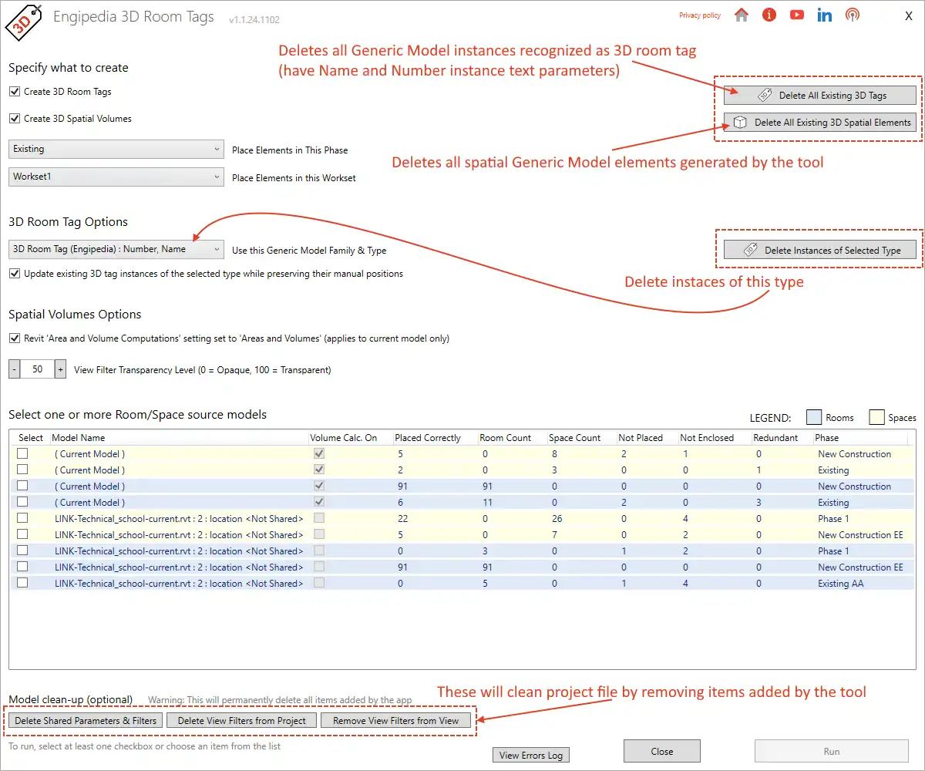Screen dimensions: 925x771
Task: Disable Update existing 3D tag instances
Action: click(x=14, y=274)
